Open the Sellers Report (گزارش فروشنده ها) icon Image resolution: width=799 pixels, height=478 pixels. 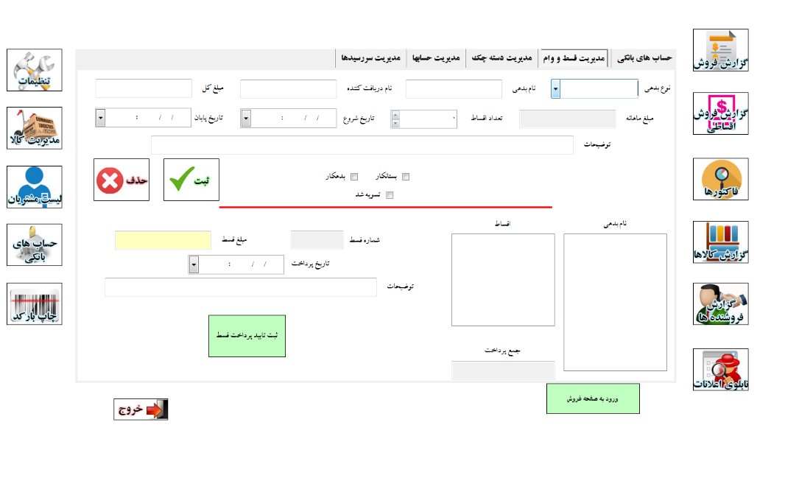(720, 304)
